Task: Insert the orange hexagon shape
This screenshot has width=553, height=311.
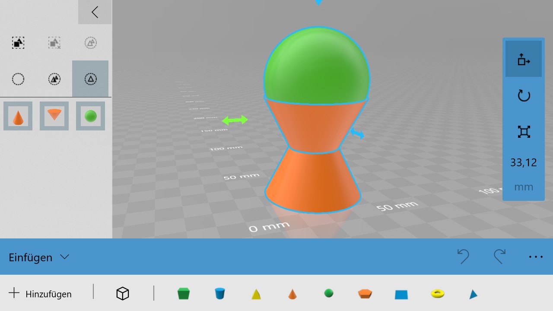Action: [x=365, y=294]
